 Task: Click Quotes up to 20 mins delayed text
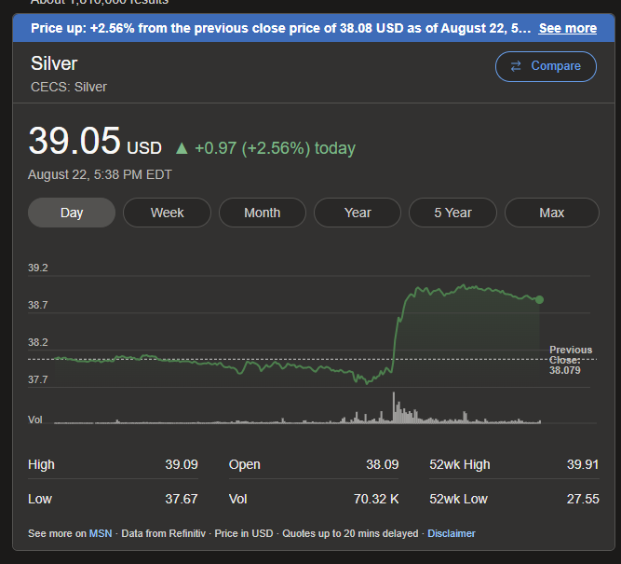point(350,533)
